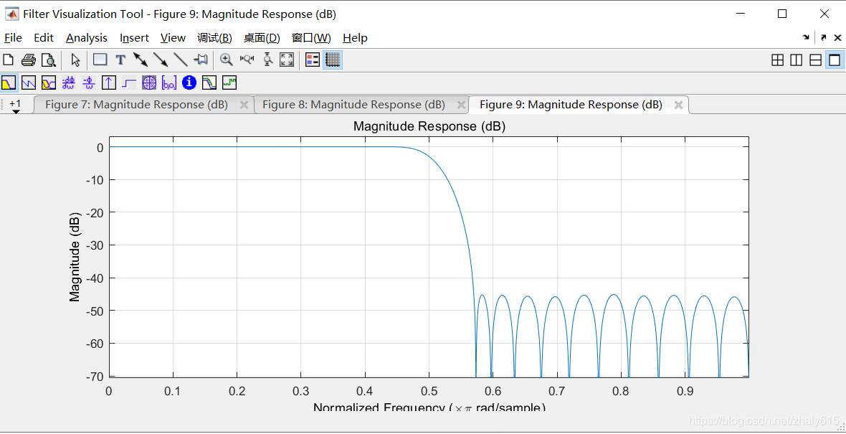Split figures left and right

click(x=797, y=60)
